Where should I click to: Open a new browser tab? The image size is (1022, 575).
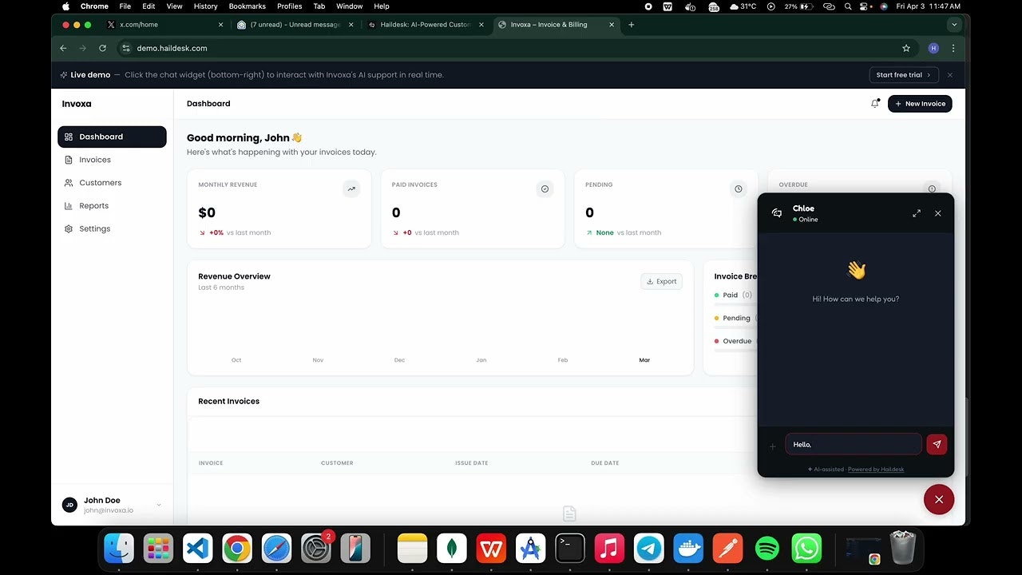(631, 25)
